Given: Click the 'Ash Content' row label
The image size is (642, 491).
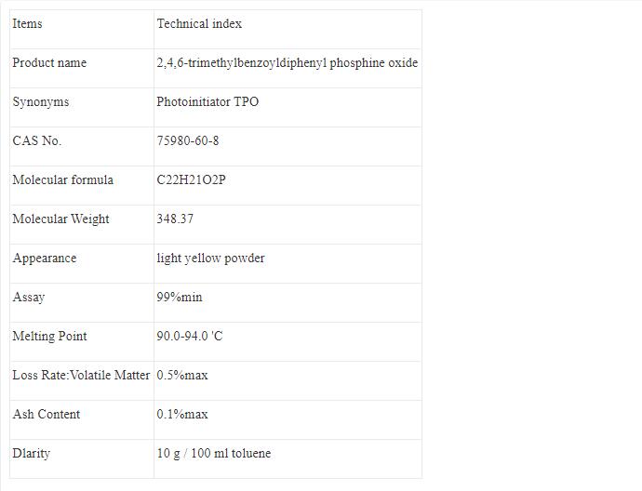Looking at the screenshot, I should point(46,415).
